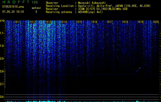Viewport: 161px width, 102px height.
Task: Click the meteor count value 0
Action: coord(36,12)
